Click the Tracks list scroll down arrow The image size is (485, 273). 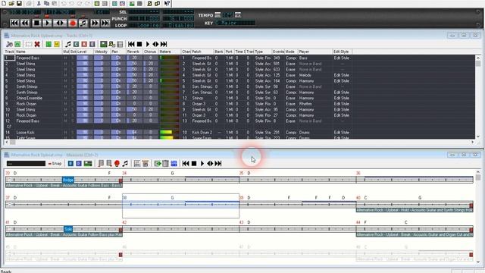[478, 136]
